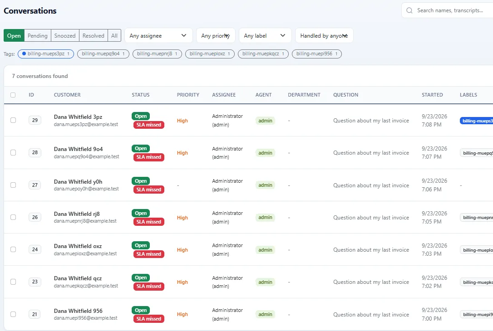Open customer Dana Whitfield 9o4
This screenshot has width=493, height=331.
78,149
